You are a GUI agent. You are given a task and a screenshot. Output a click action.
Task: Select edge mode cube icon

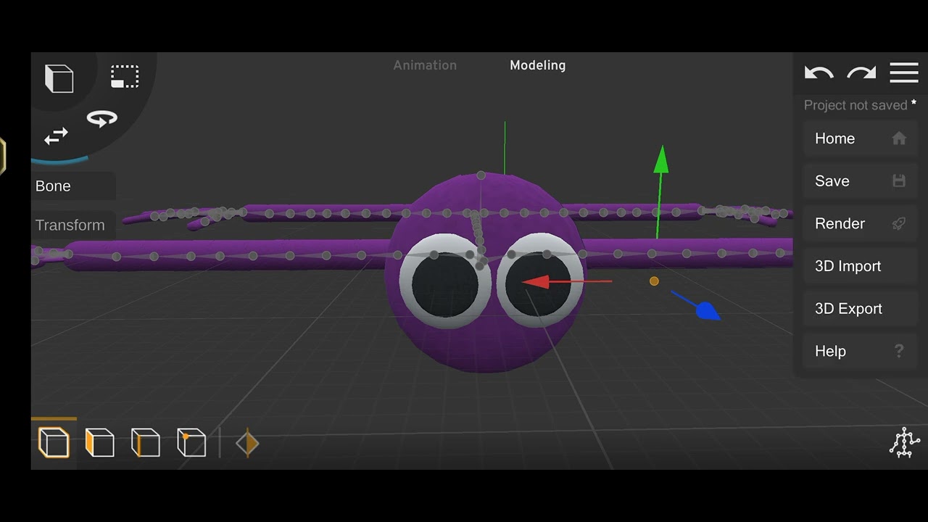[x=145, y=442]
